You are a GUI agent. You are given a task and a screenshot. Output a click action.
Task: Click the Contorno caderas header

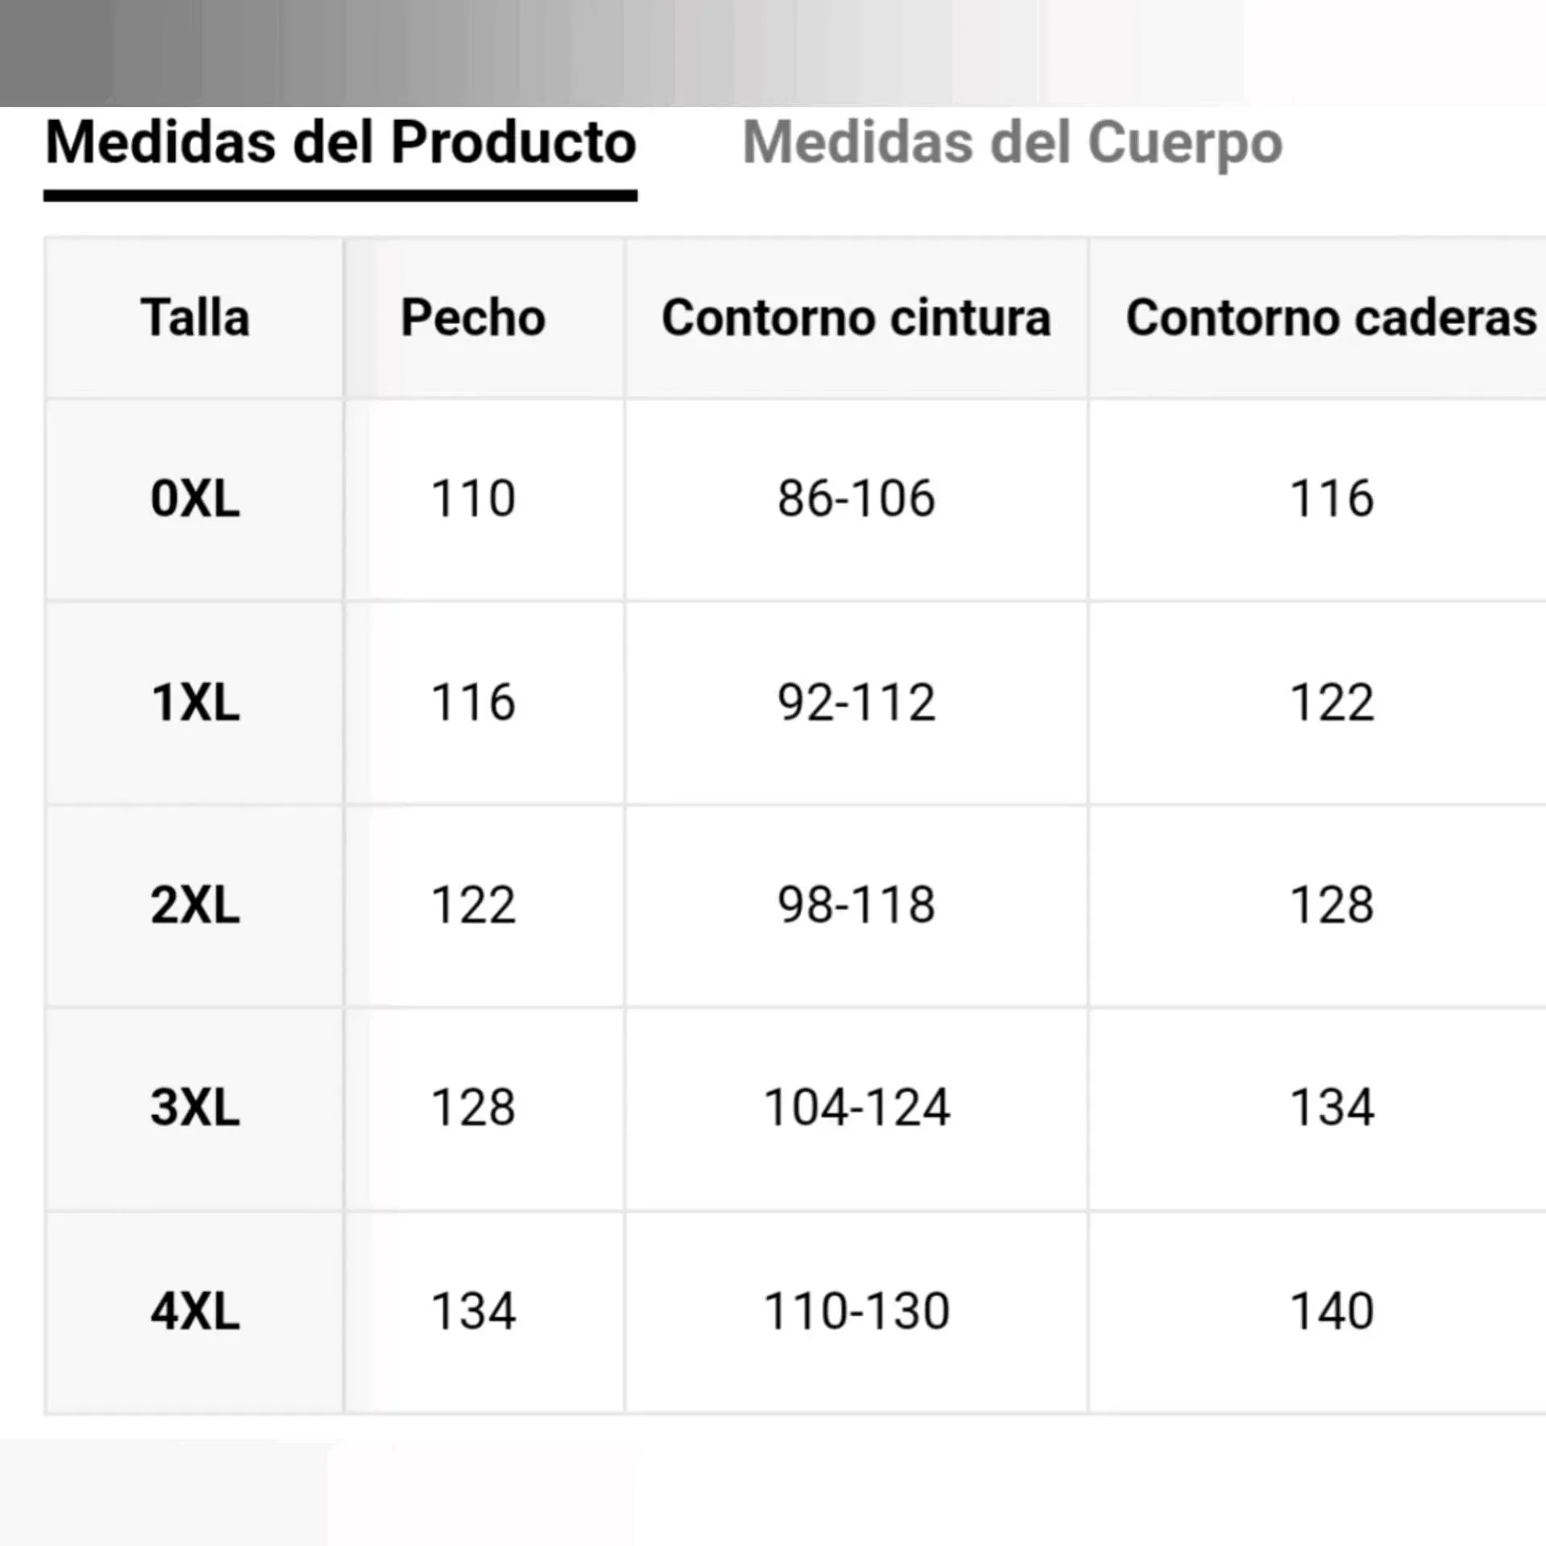(x=1331, y=317)
